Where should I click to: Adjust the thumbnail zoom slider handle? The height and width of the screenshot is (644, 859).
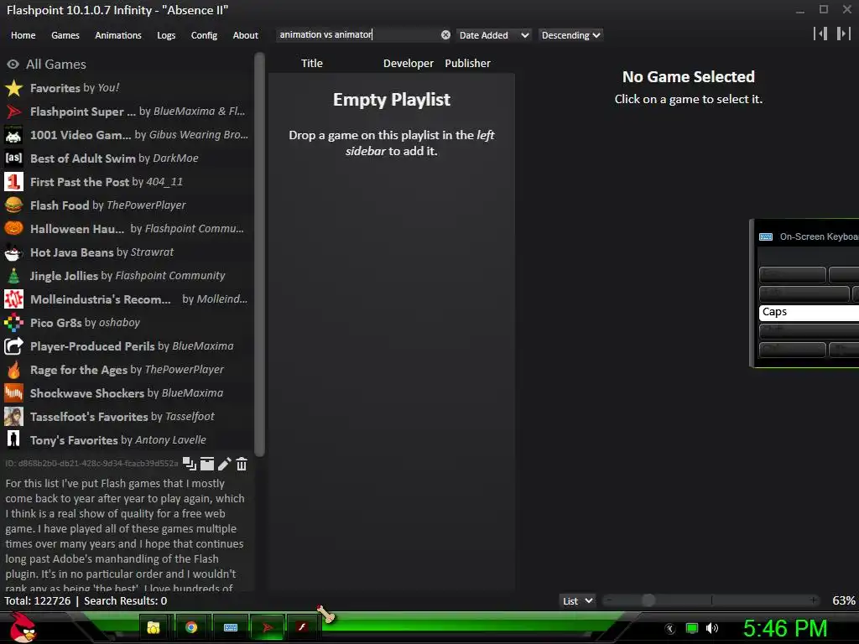[648, 600]
